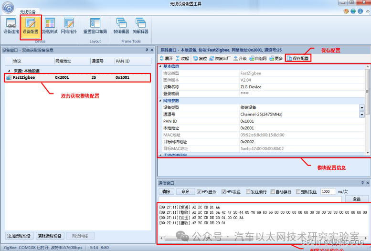The width and height of the screenshot is (371, 251).
Task: Close the 设备窗口 device panel
Action: click(x=152, y=50)
